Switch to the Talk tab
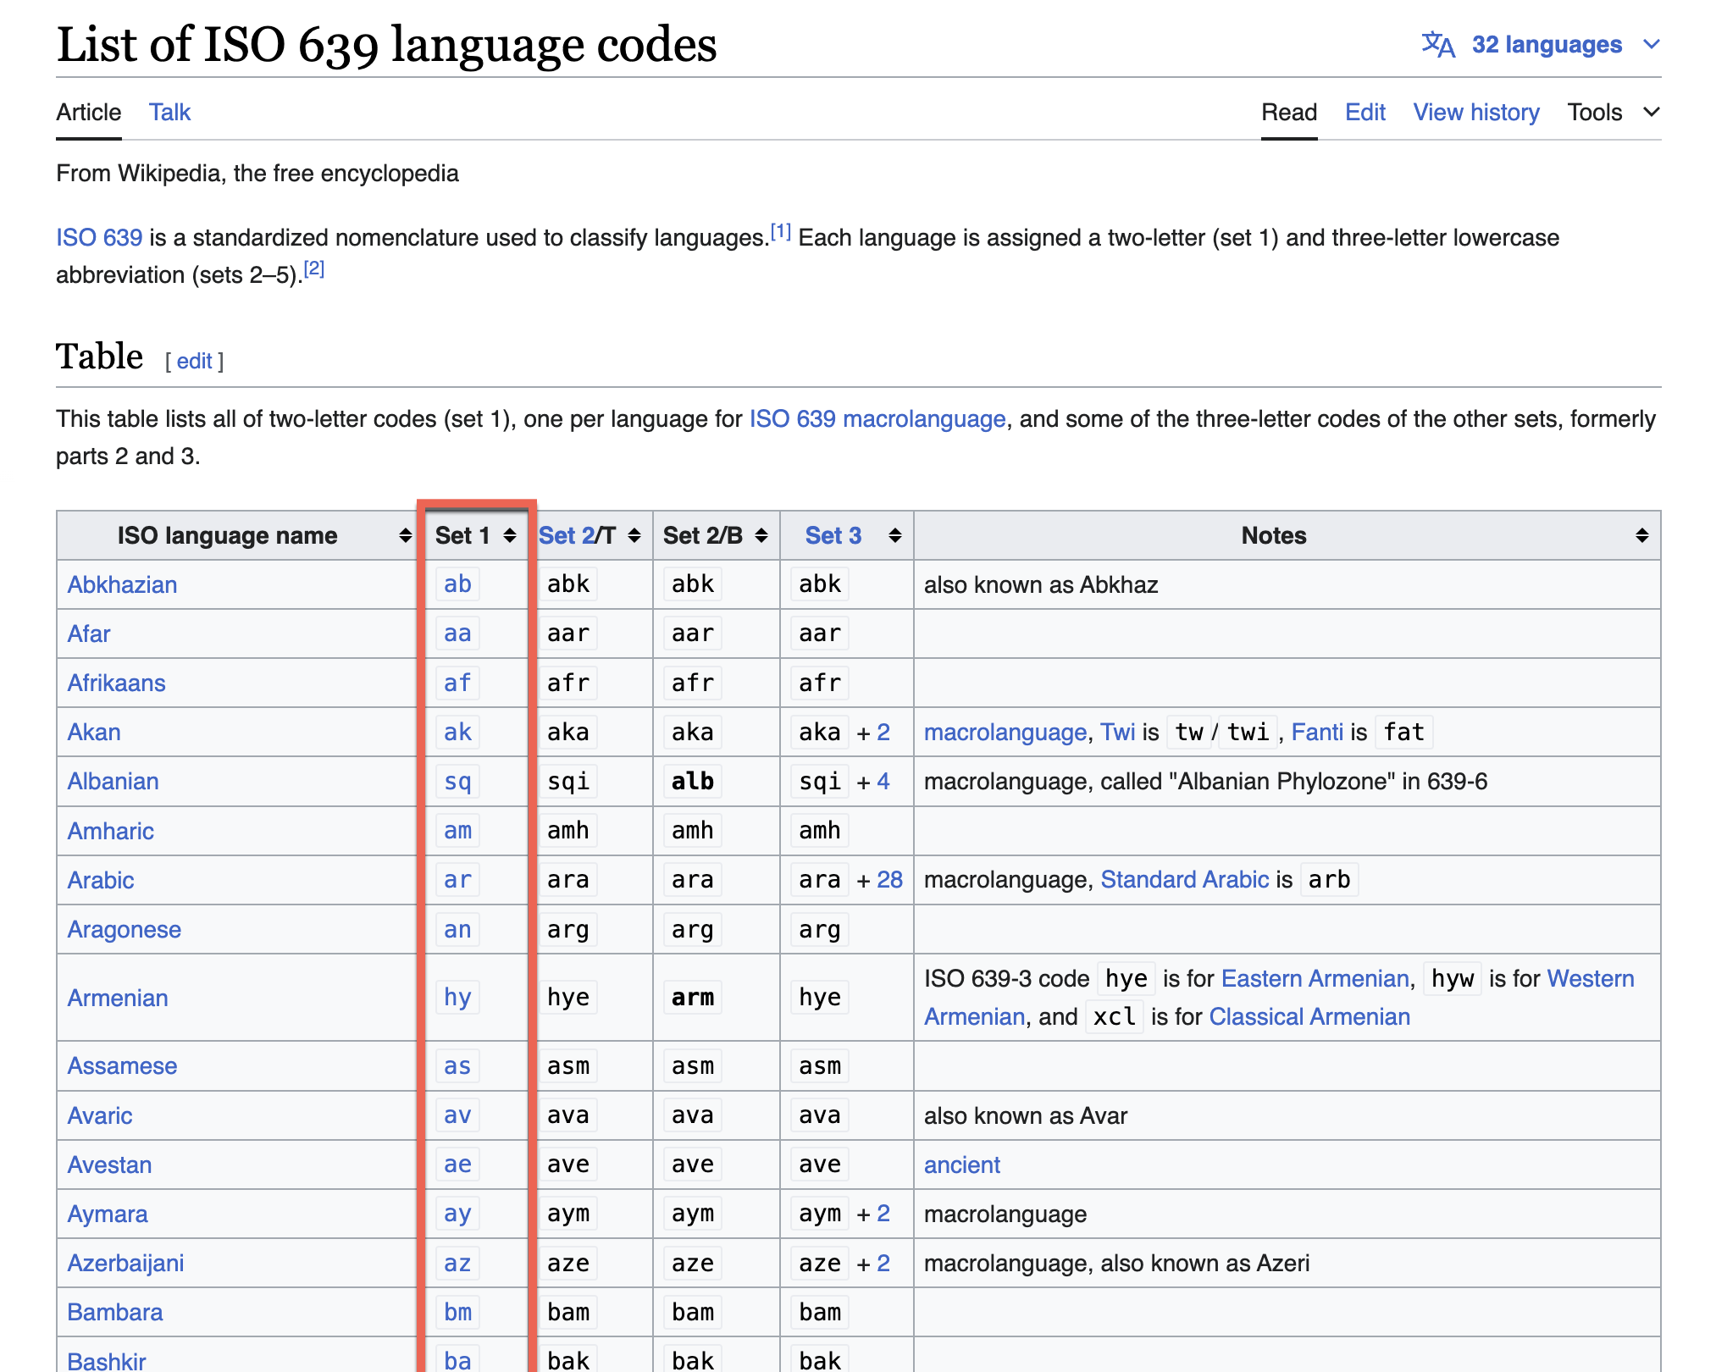 tap(169, 112)
